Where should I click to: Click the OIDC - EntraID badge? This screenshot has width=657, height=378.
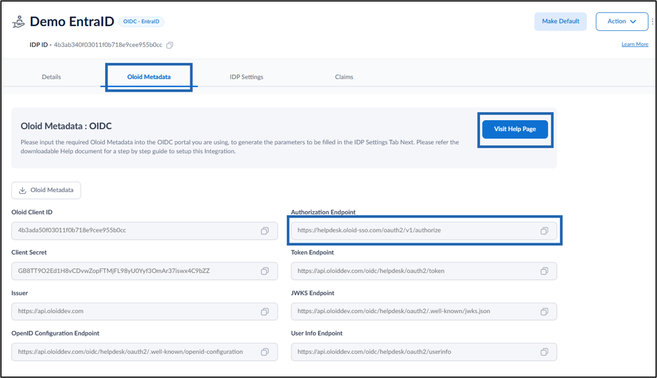pos(141,22)
